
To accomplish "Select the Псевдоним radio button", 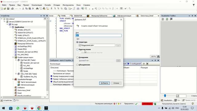I will (x=77, y=57).
